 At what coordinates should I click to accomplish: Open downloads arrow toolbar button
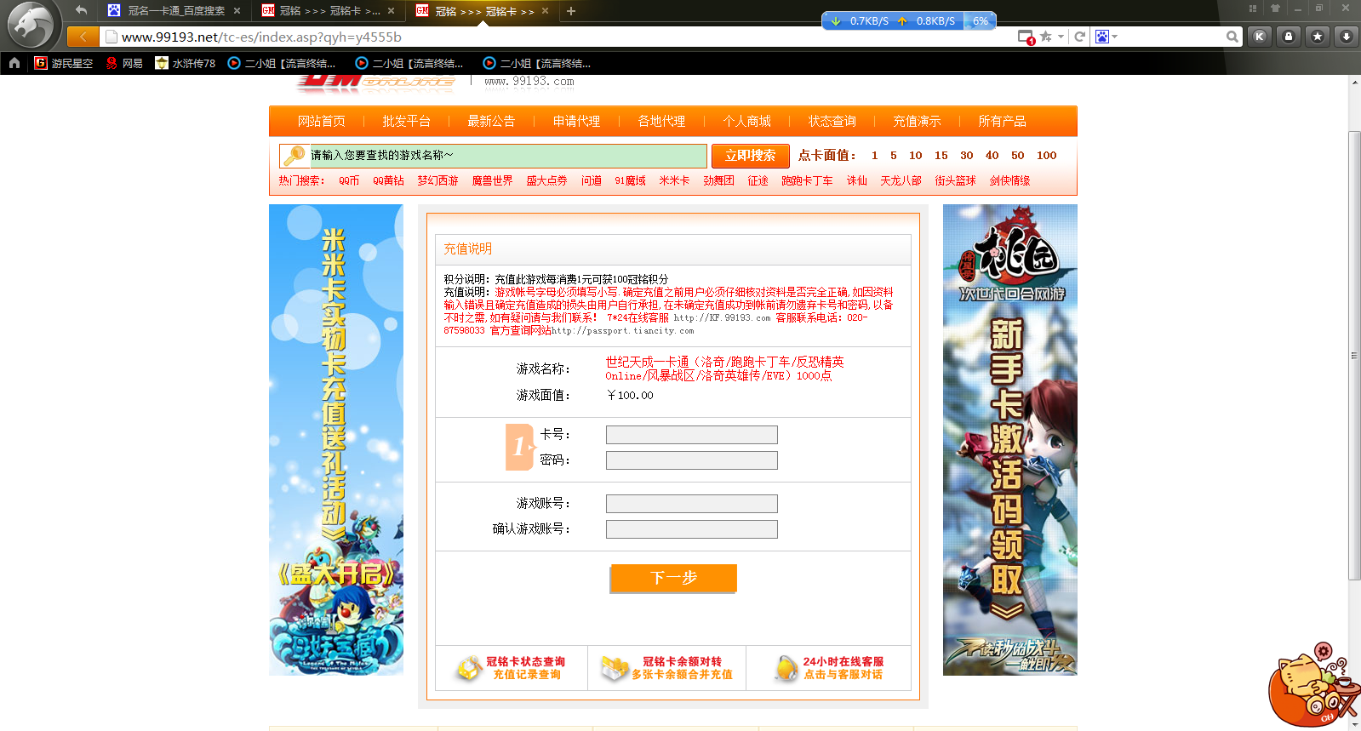click(1346, 37)
